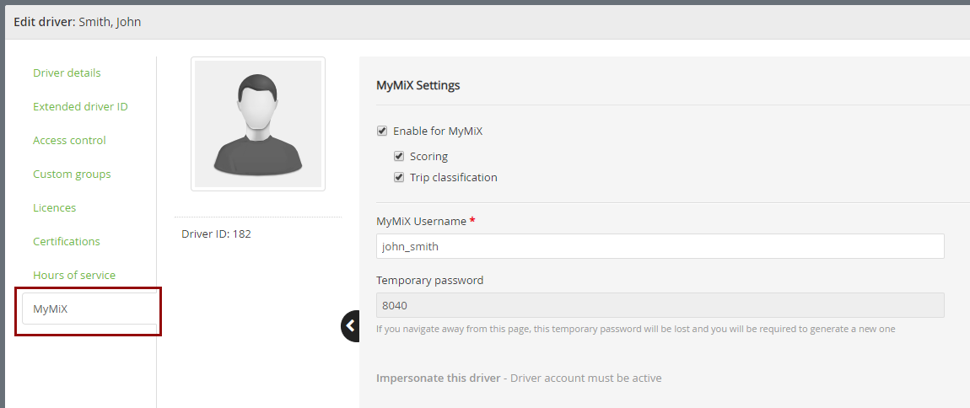Toggle the Enable for MyMiX checkbox
The image size is (970, 408).
click(x=382, y=131)
